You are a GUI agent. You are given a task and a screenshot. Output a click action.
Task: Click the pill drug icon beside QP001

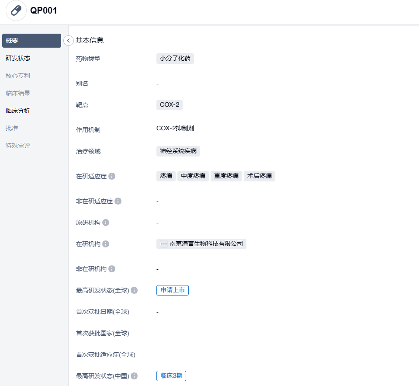(16, 10)
